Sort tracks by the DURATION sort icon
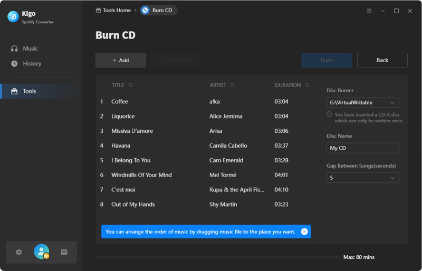 pos(306,85)
